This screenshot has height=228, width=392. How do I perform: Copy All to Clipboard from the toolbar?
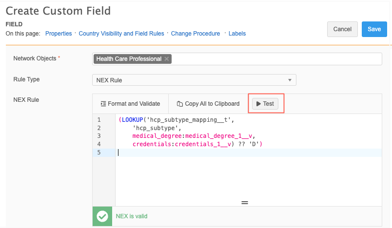coord(208,104)
